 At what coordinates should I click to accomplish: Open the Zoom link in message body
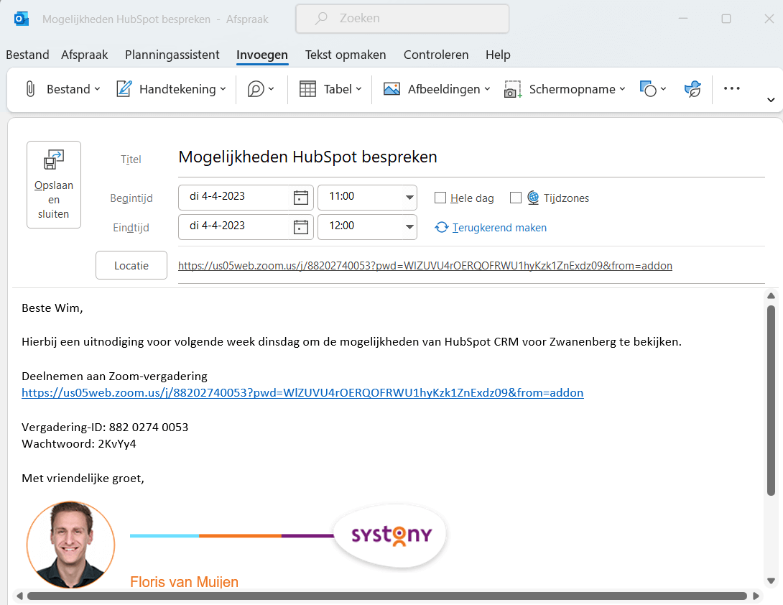[302, 393]
